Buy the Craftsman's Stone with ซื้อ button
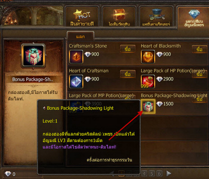 pyautogui.click(x=128, y=49)
